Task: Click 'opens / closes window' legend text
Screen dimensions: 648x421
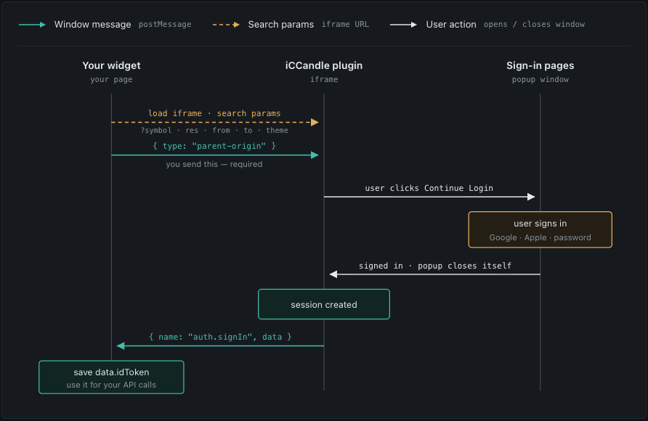Action: 534,25
